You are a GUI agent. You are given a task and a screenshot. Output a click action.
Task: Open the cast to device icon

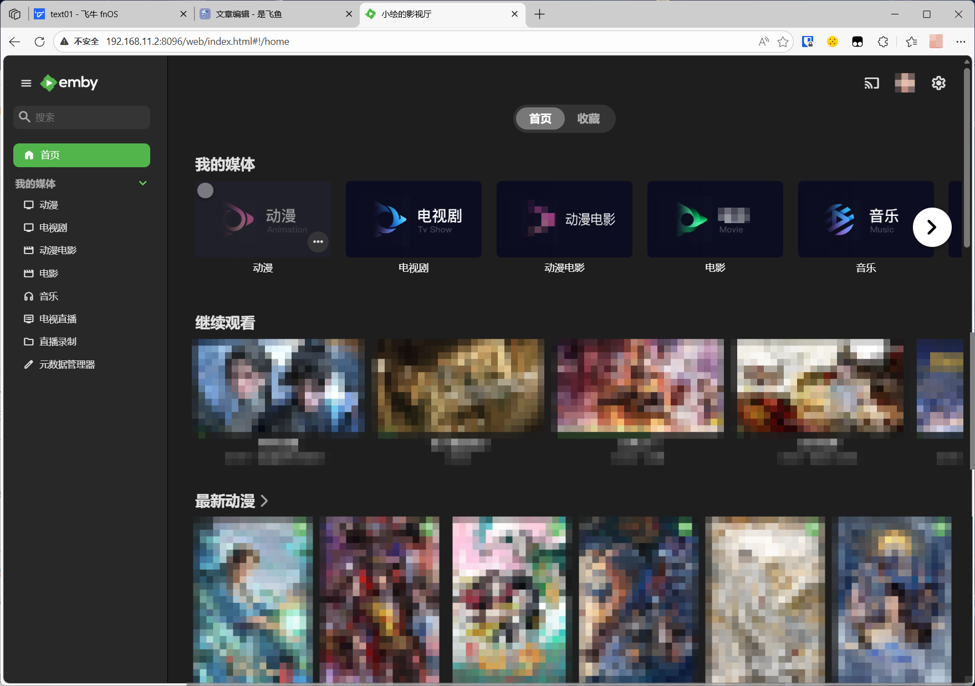[871, 83]
